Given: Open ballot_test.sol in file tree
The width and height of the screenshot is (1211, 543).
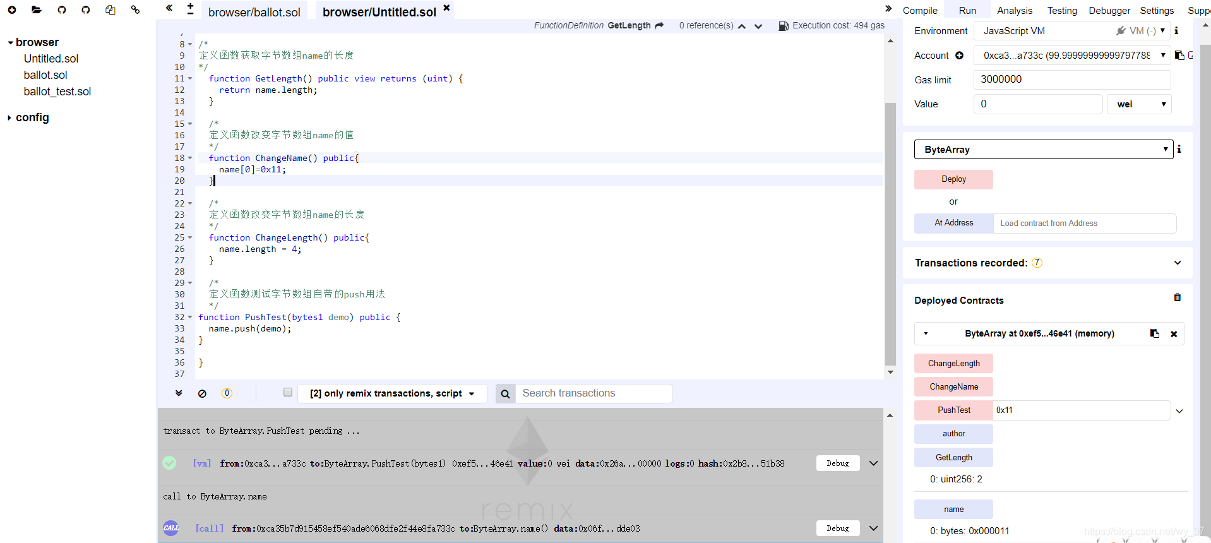Looking at the screenshot, I should 57,92.
